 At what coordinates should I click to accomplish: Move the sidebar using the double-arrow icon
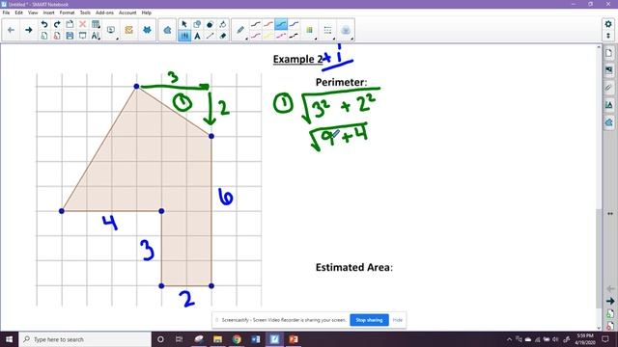(610, 214)
